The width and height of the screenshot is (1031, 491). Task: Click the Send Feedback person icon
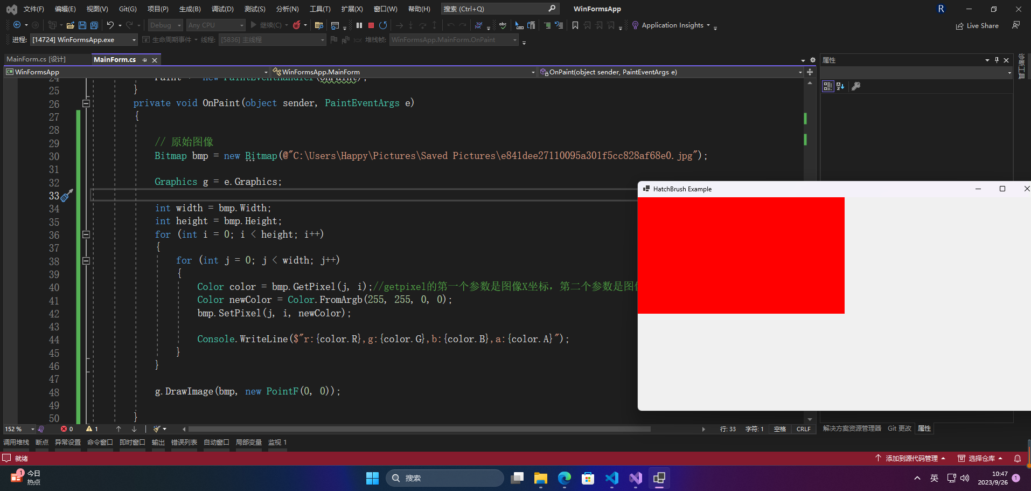[x=1016, y=25]
